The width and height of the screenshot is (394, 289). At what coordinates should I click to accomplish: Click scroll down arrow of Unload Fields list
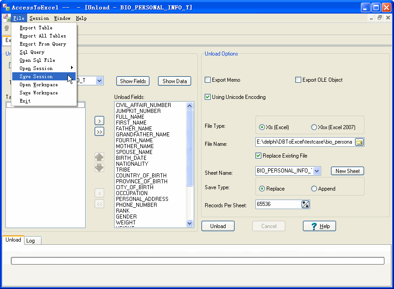tap(190, 223)
